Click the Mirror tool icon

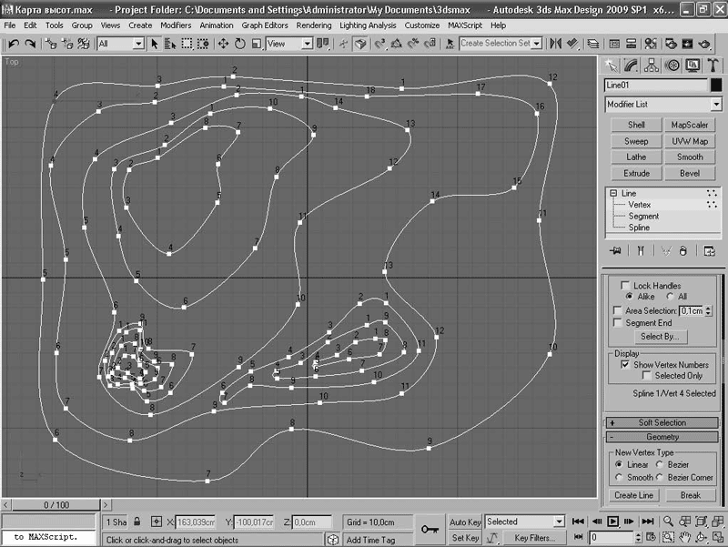click(x=555, y=44)
